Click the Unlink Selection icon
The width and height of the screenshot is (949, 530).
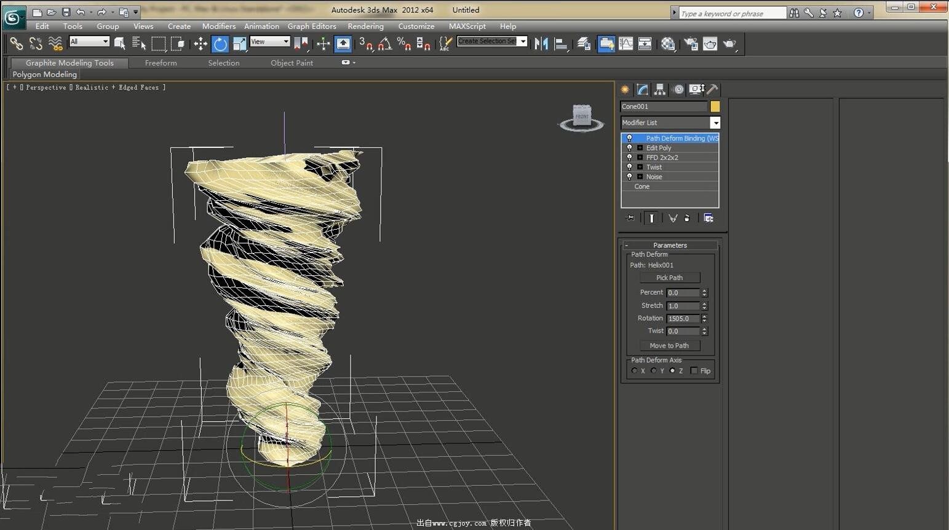point(36,44)
